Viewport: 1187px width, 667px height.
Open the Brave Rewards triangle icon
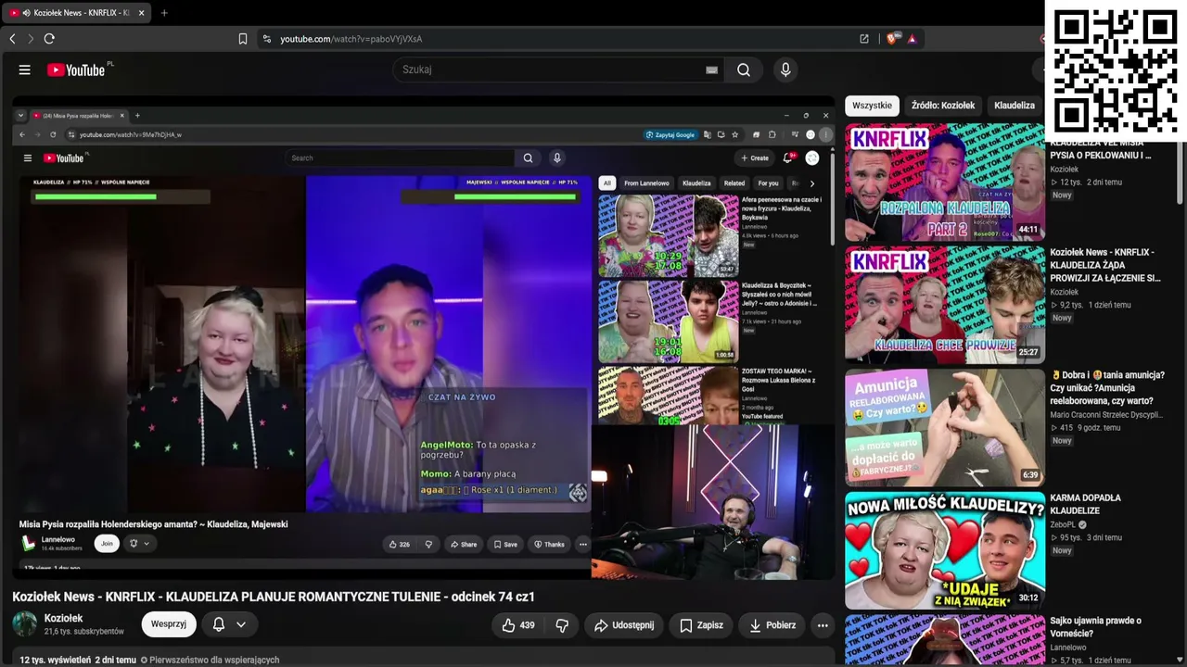point(913,39)
